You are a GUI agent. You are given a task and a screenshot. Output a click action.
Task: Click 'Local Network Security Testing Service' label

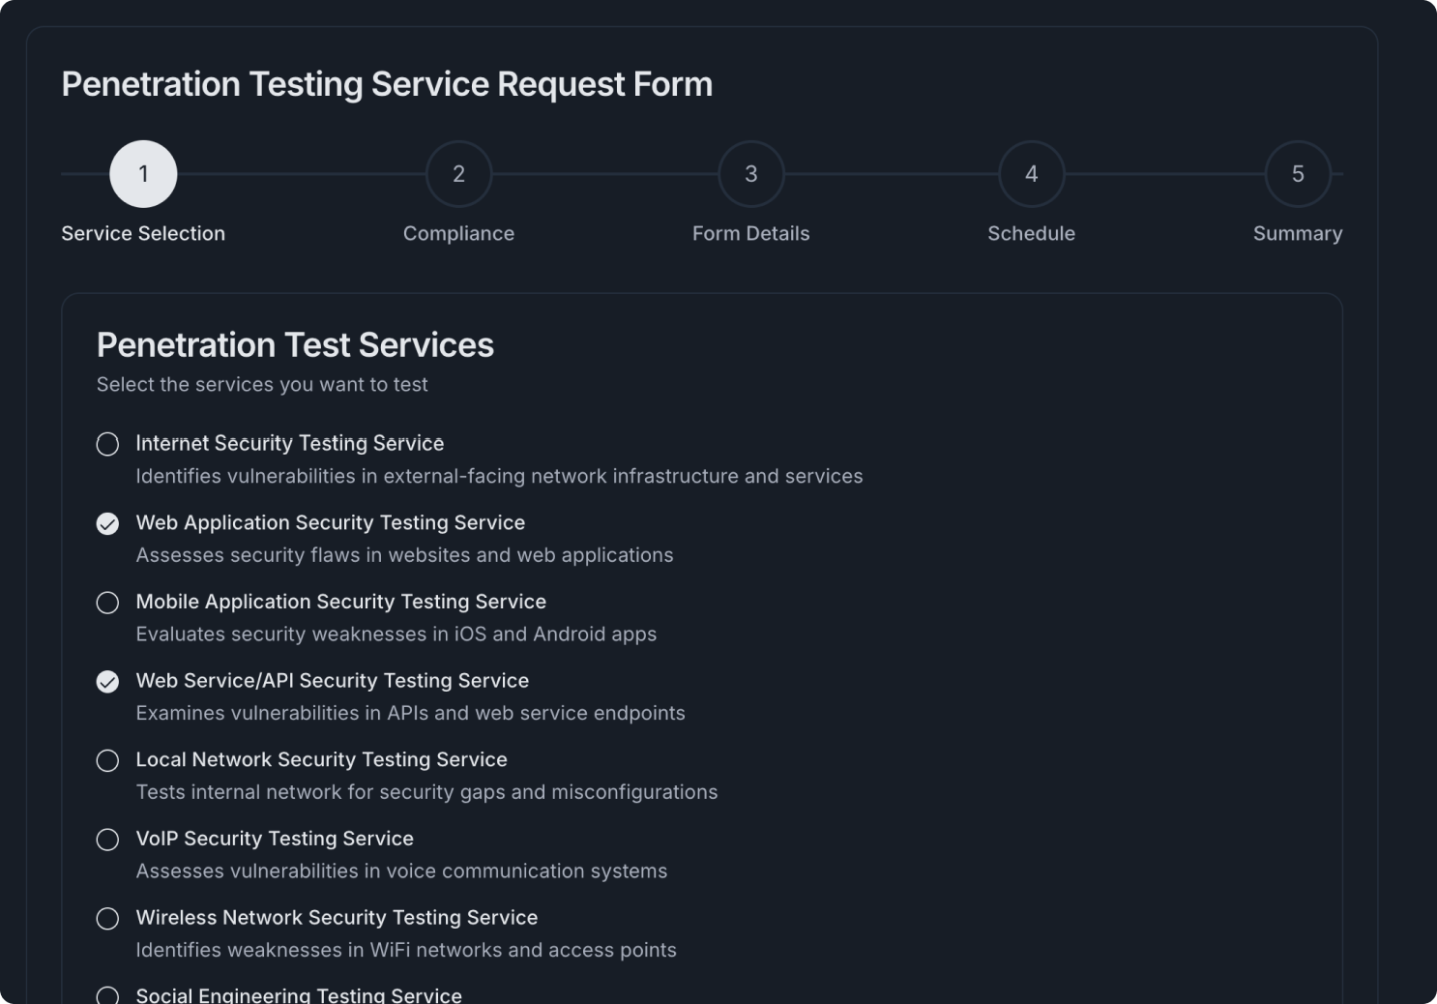click(x=322, y=759)
